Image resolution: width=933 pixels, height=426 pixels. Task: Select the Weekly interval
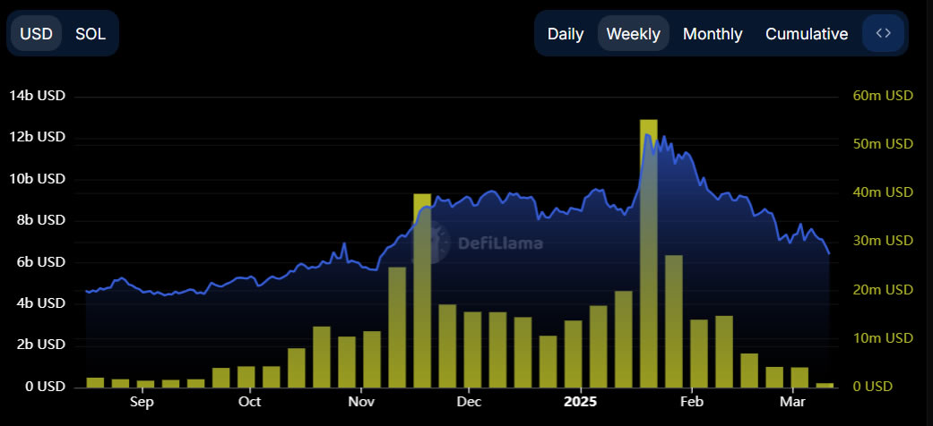click(x=633, y=34)
